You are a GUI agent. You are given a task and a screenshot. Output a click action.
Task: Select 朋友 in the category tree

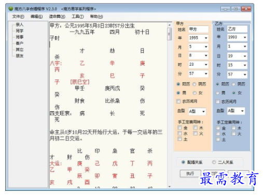pyautogui.click(x=20, y=56)
